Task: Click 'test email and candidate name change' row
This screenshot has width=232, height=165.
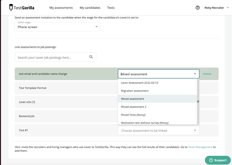Action: coord(117,74)
